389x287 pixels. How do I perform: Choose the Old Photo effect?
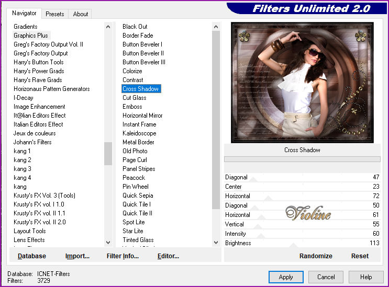coord(135,151)
